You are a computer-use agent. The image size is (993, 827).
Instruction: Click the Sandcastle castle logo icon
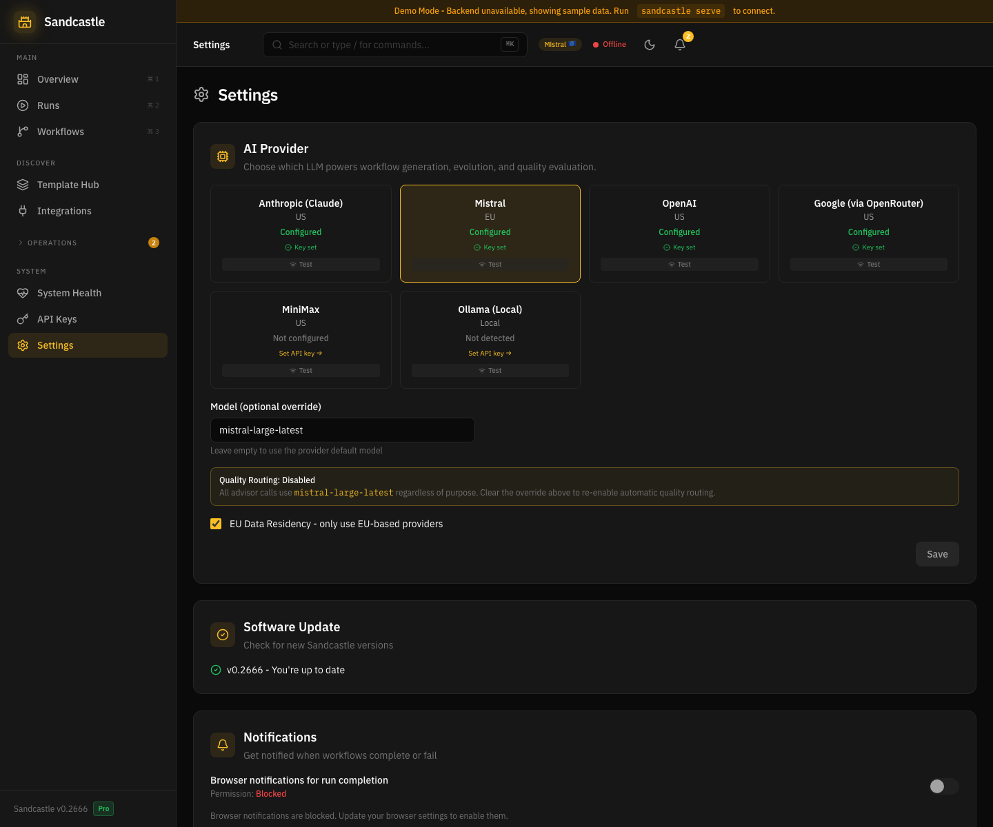(25, 22)
